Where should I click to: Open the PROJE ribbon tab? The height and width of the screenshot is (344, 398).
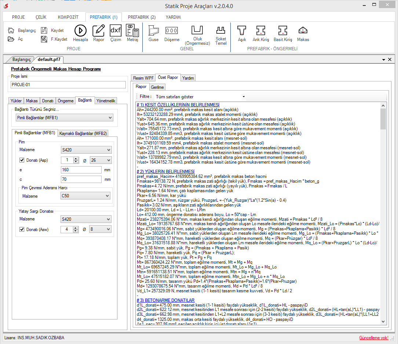18,17
